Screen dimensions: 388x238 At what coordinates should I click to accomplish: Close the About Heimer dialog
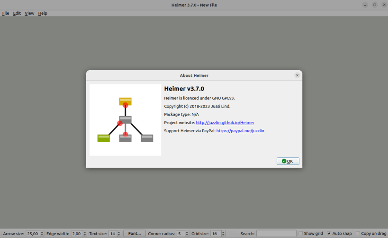click(x=297, y=75)
